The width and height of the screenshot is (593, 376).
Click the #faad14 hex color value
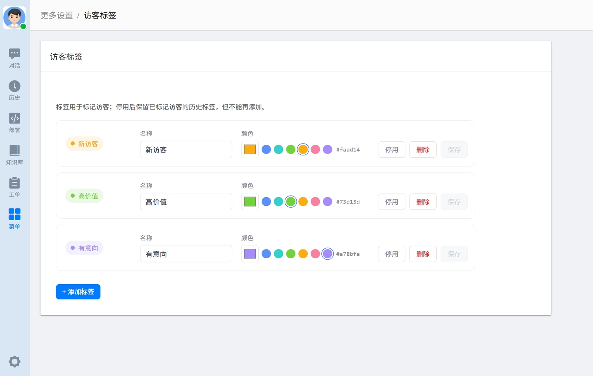coord(348,150)
